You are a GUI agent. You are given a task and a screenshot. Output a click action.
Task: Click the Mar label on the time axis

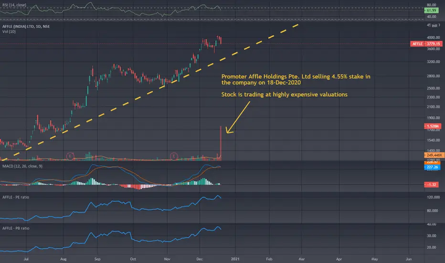tap(301, 259)
